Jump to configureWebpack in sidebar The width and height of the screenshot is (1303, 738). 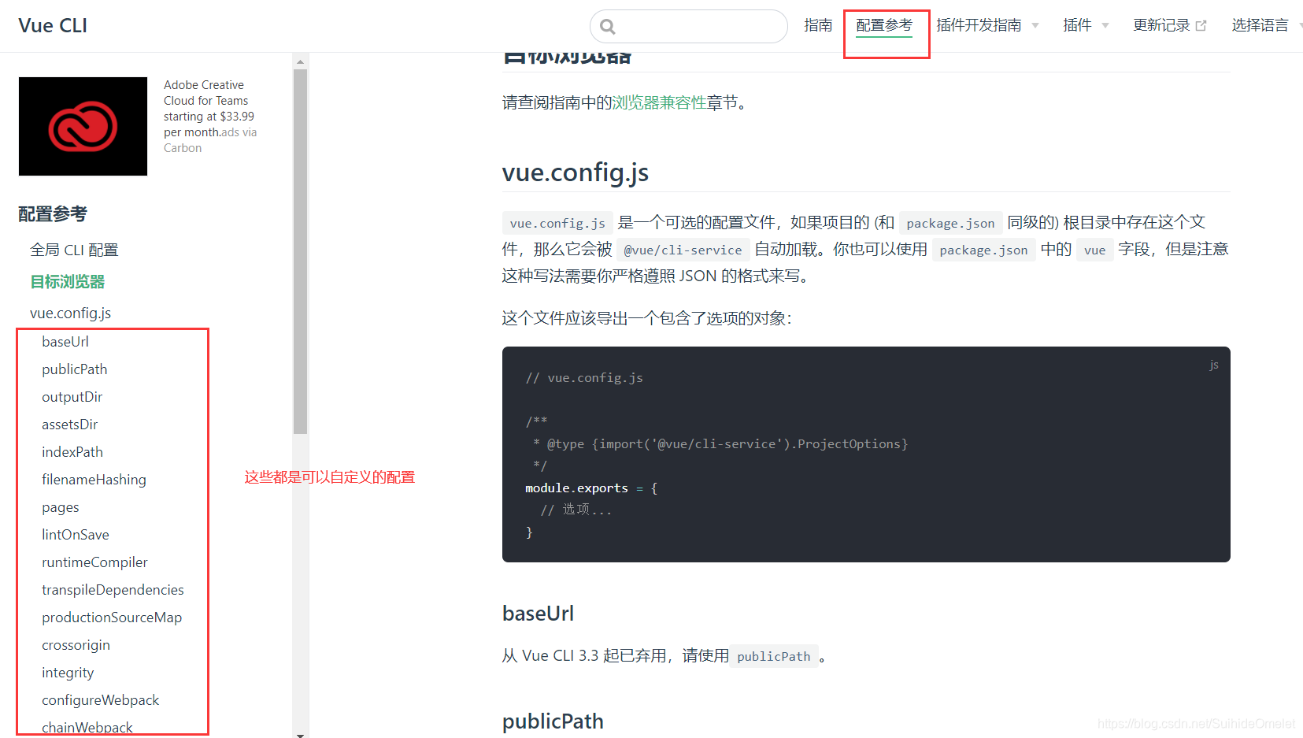point(100,699)
